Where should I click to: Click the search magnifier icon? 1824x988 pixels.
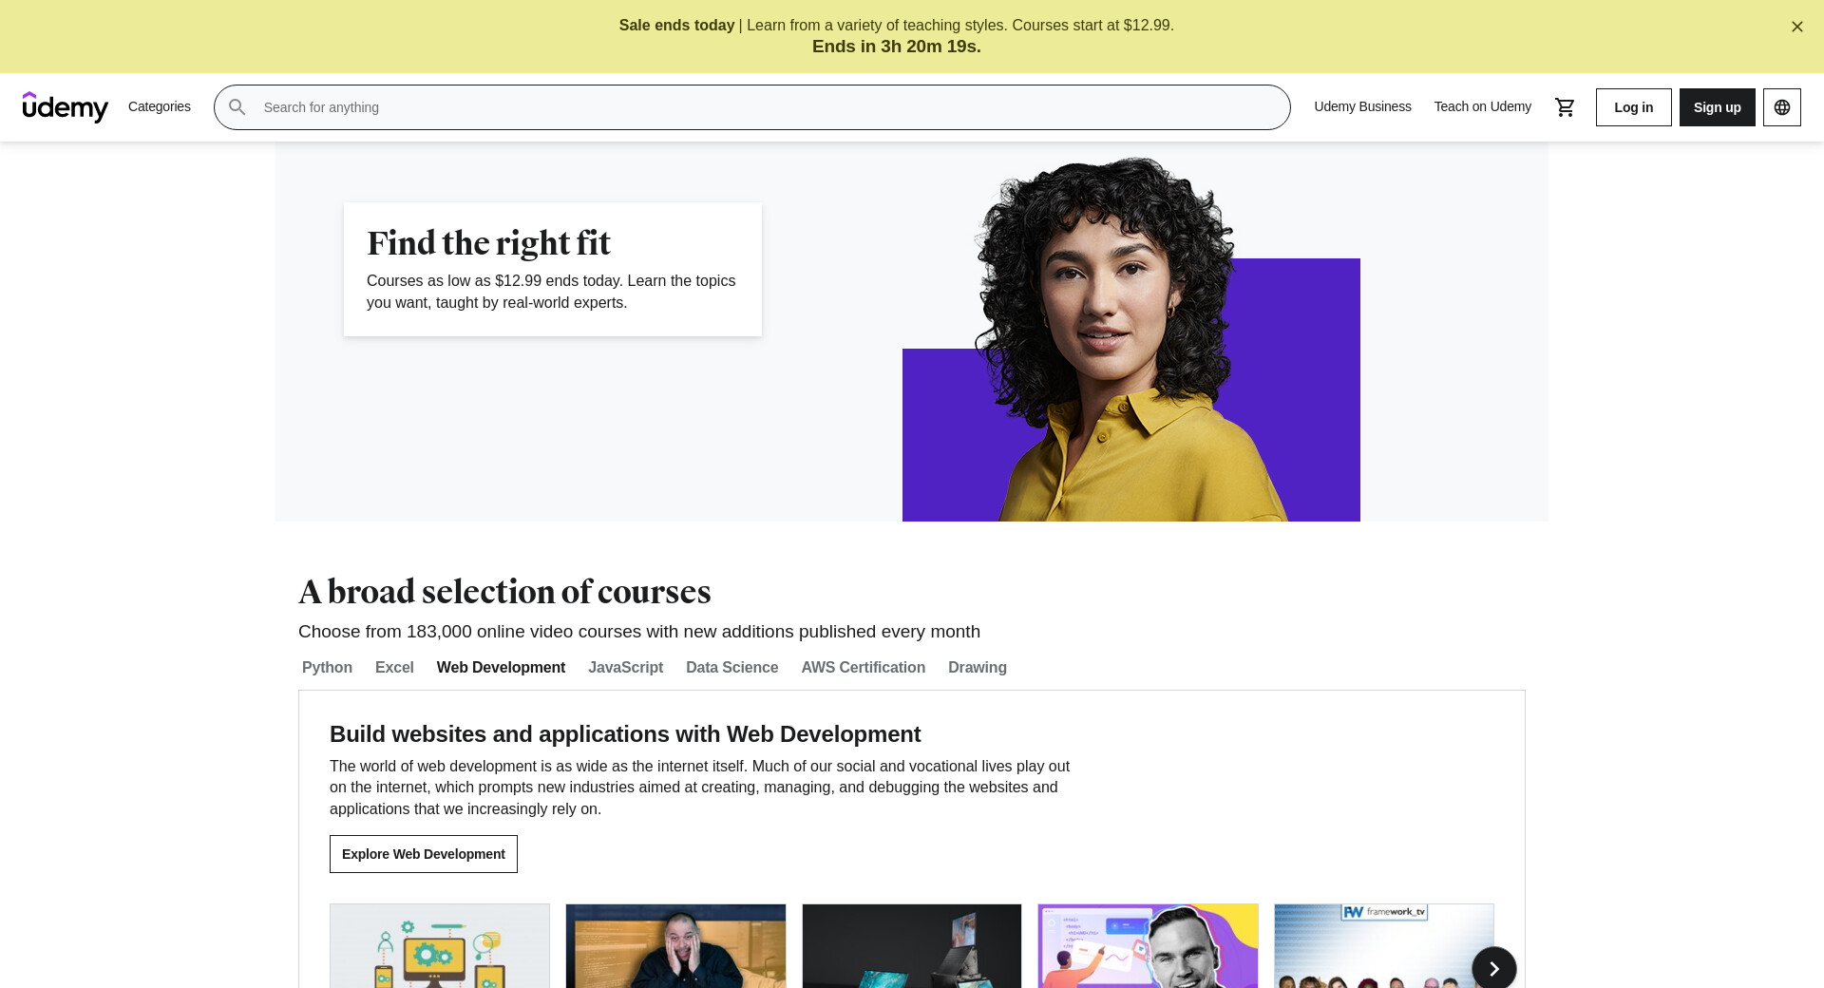tap(237, 107)
